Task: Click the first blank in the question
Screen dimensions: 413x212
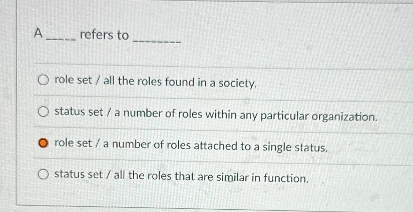Action: pyautogui.click(x=62, y=39)
